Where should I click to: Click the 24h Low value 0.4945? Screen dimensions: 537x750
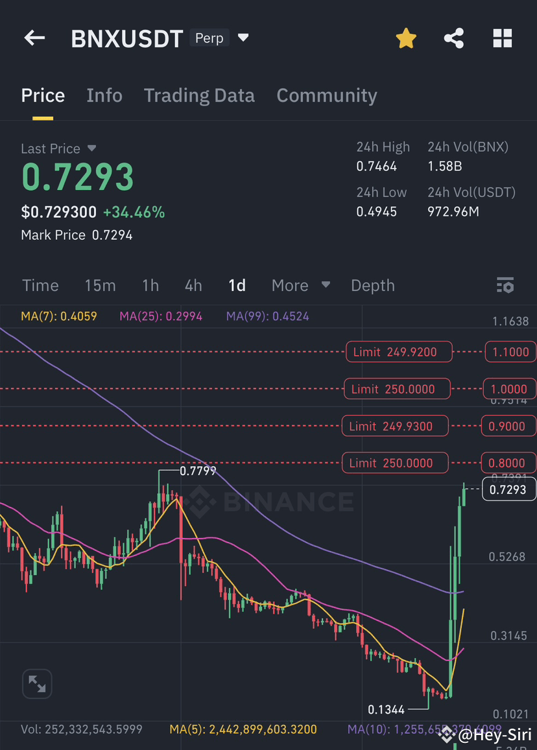click(377, 211)
